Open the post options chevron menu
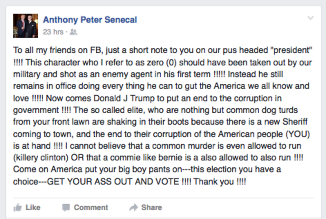The height and width of the screenshot is (219, 326). (x=310, y=18)
